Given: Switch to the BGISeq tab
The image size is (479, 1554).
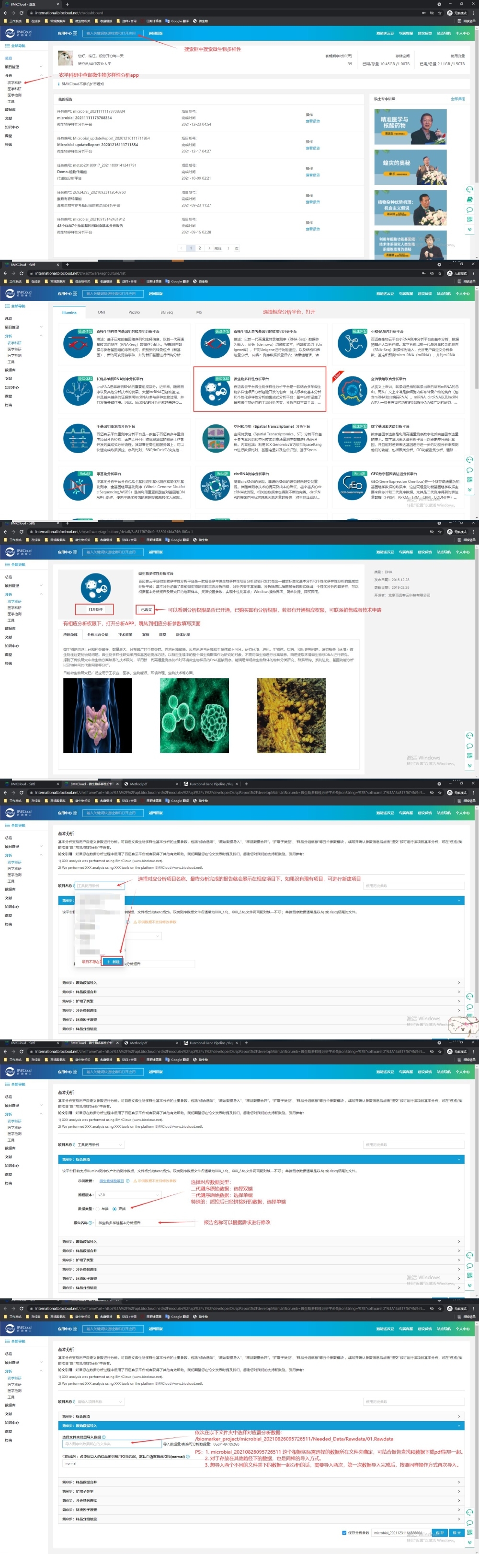Looking at the screenshot, I should point(166,312).
